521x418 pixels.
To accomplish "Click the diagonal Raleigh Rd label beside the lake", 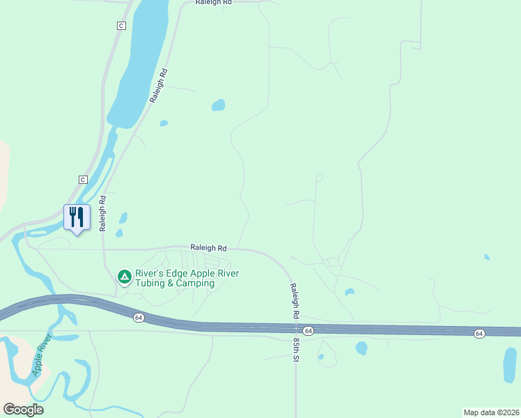I will [x=159, y=86].
